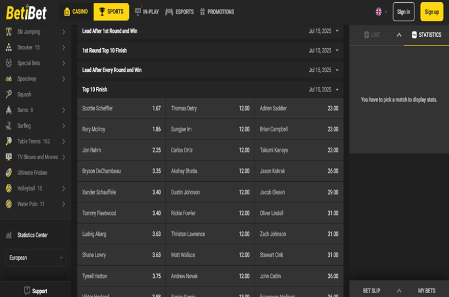Open the Promotions page
Image resolution: width=449 pixels, height=297 pixels.
point(217,11)
